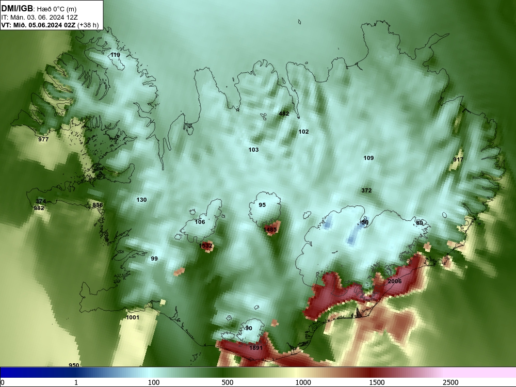Click the DMI/IGB title text
Viewport: 516px width, 387px height.
[17, 8]
